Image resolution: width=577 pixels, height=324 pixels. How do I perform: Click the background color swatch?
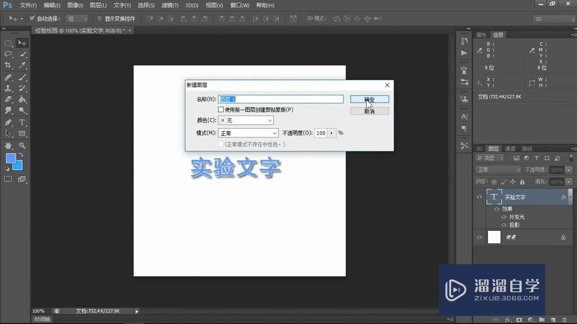(18, 166)
